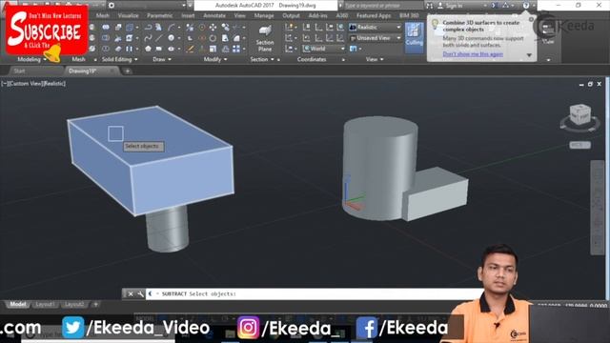Expand the tip balloon down arrow
The image size is (610, 343).
529,55
